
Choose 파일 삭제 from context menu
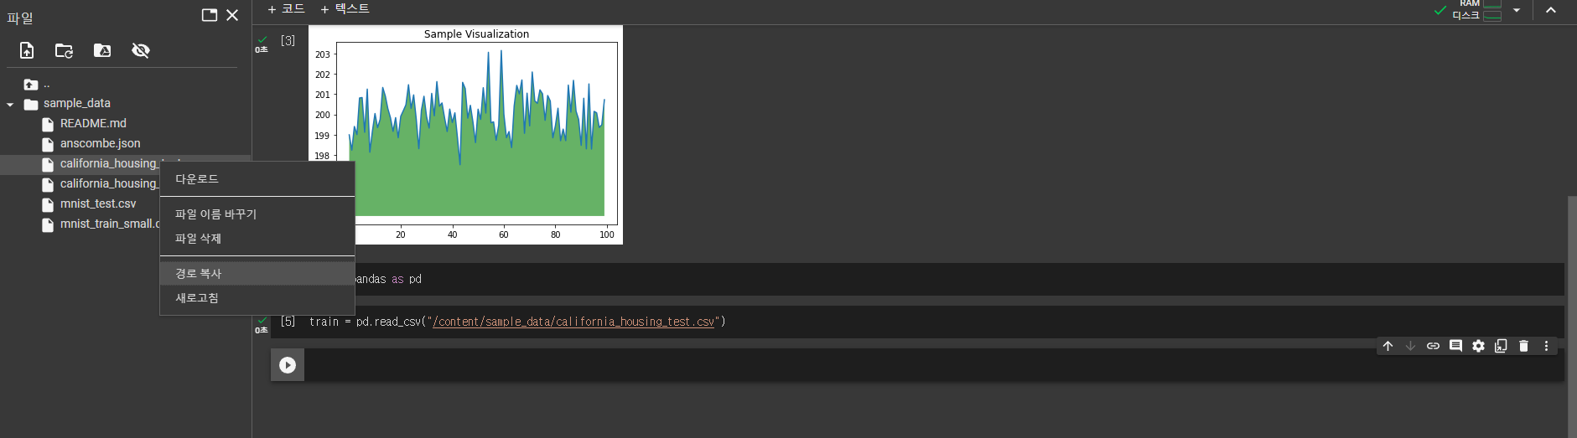257,239
